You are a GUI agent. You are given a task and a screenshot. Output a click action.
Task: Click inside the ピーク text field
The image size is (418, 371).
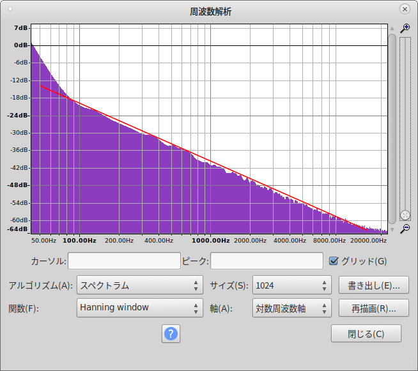pos(267,261)
